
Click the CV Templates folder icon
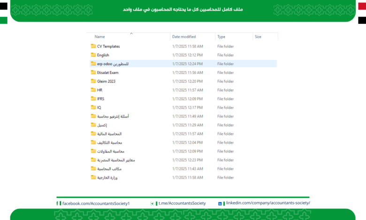click(93, 46)
